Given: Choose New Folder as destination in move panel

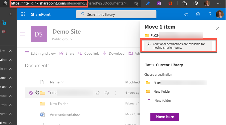Looking at the screenshot, I should [x=158, y=91].
